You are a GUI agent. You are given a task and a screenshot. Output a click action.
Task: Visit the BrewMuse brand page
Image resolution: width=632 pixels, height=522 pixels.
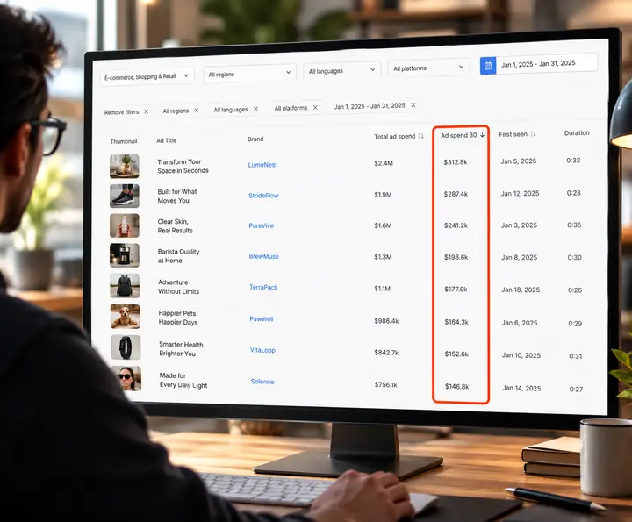[263, 256]
